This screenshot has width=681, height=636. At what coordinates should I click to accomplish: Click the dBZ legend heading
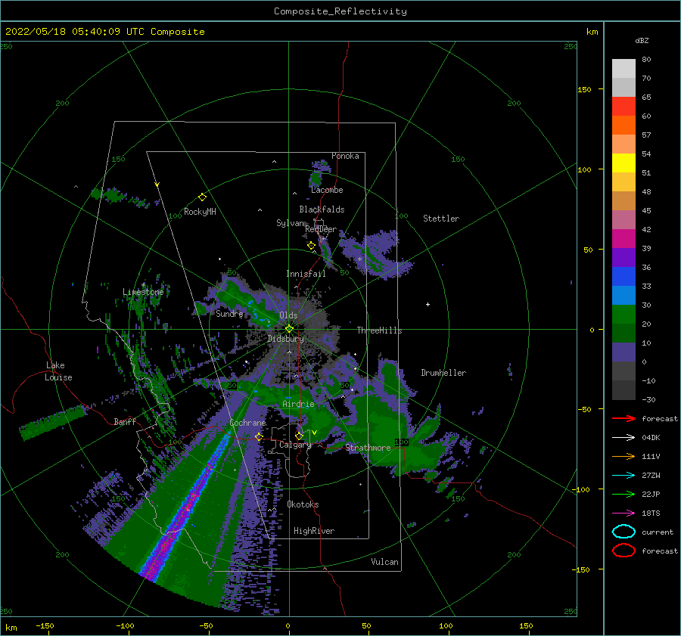pyautogui.click(x=642, y=41)
